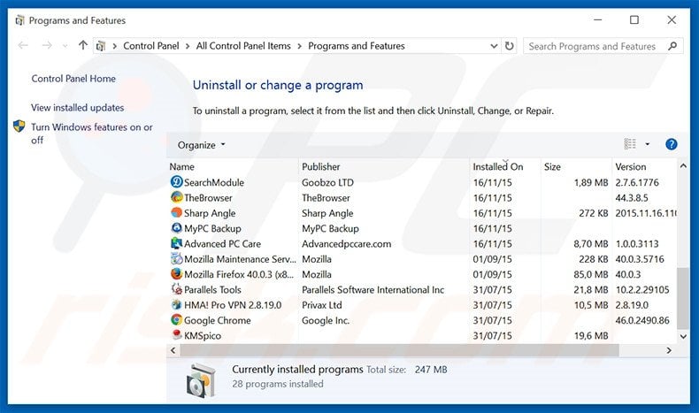Click the MyPC Backup program icon
Screen dimensions: 699x413
(177, 227)
